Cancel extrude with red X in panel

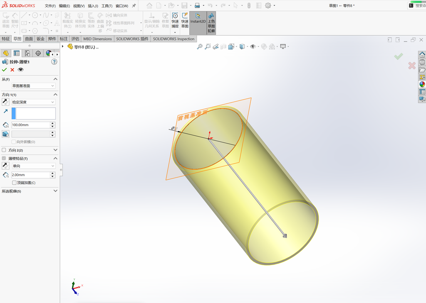pyautogui.click(x=12, y=70)
